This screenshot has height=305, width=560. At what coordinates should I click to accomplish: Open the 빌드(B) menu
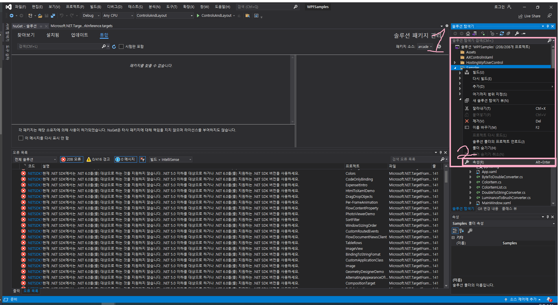pos(95,7)
